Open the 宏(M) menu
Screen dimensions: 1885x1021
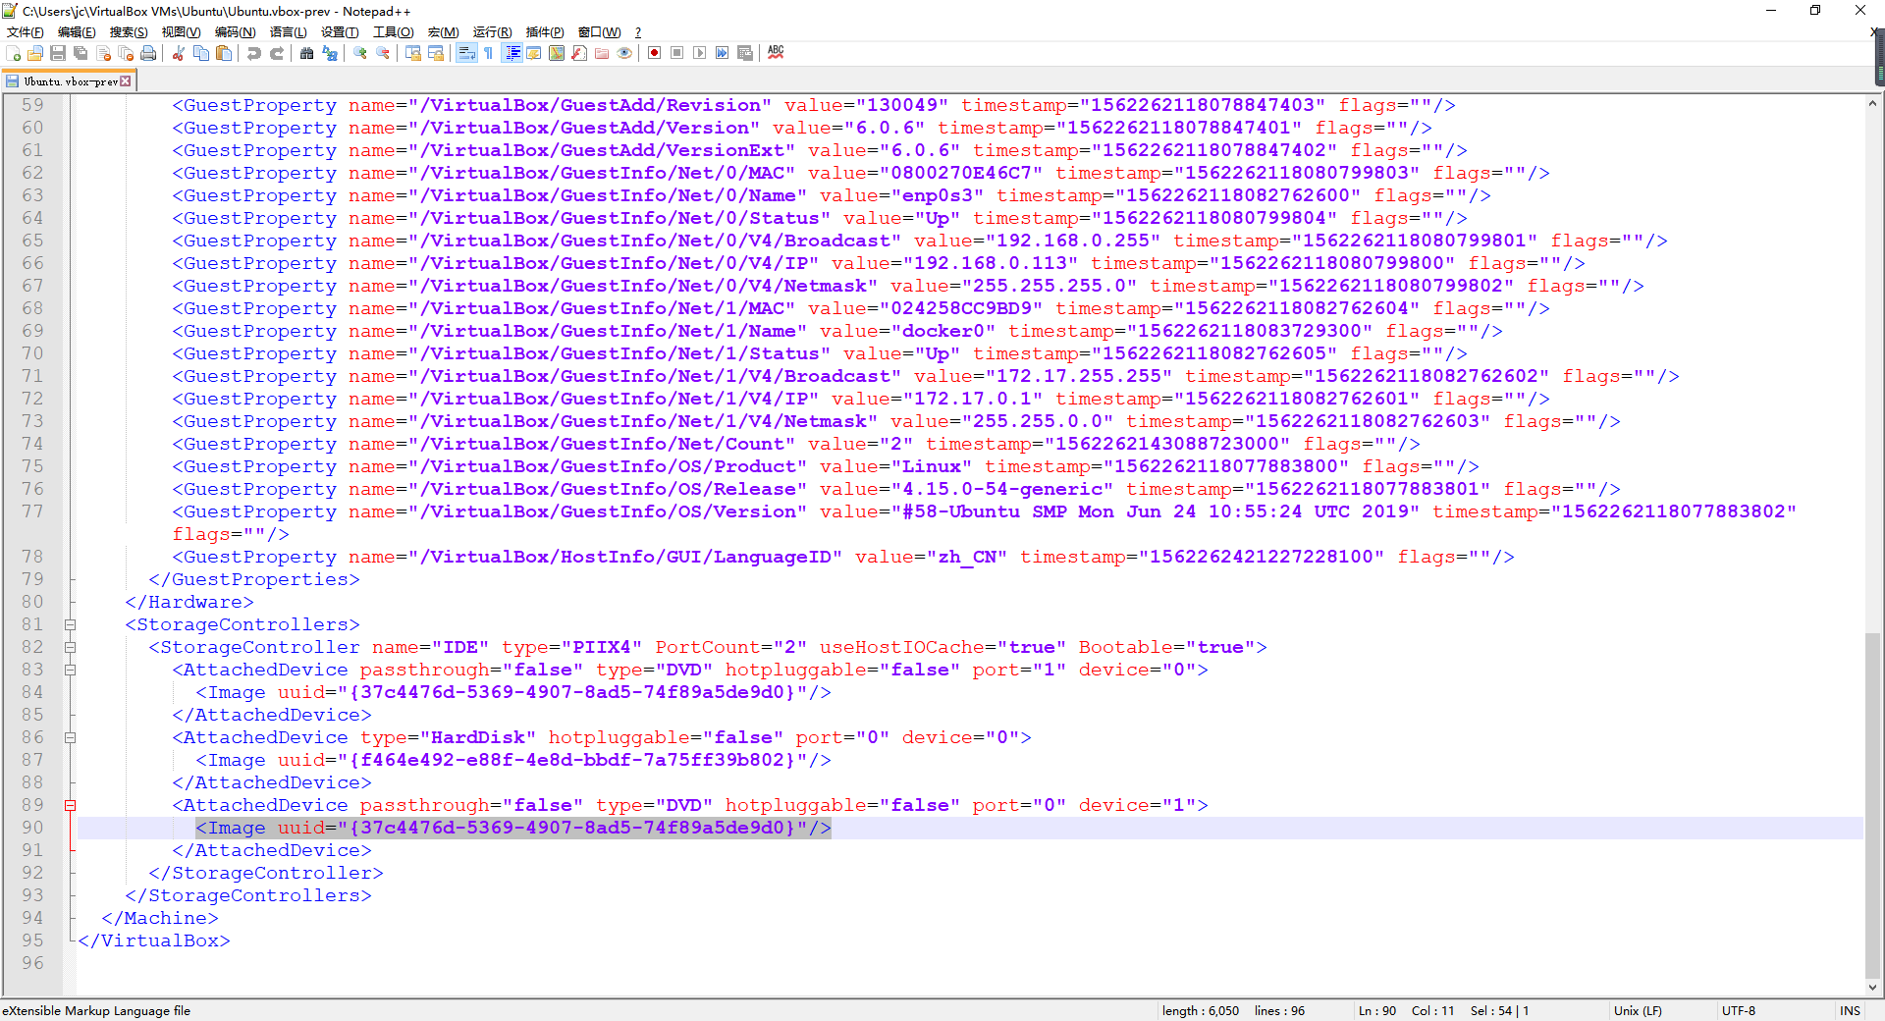point(444,32)
